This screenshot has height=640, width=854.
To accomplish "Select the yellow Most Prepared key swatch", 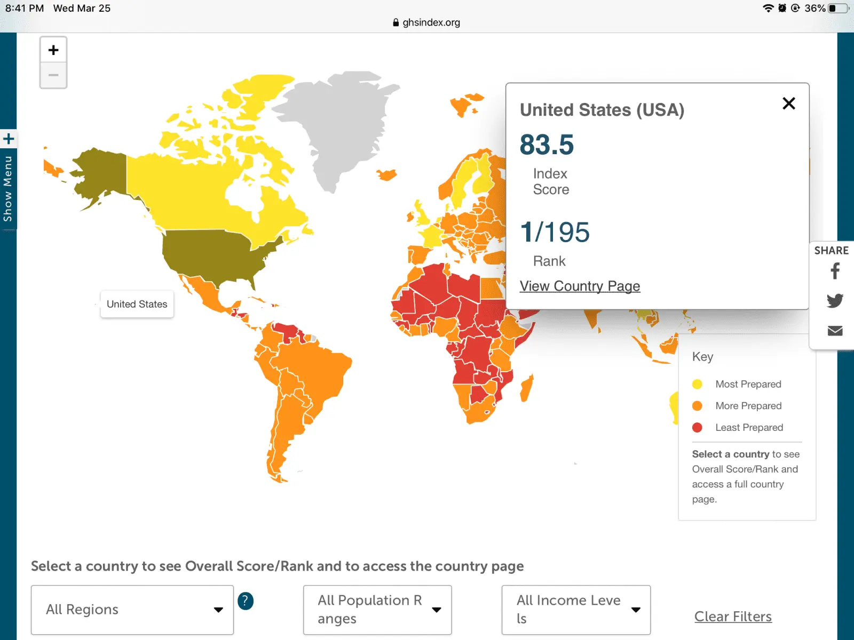I will pyautogui.click(x=697, y=384).
